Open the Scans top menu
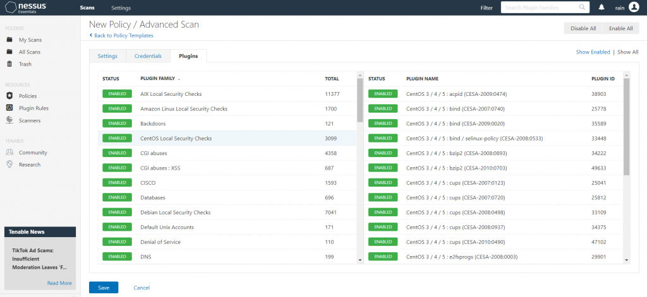Image resolution: width=647 pixels, height=297 pixels. (x=87, y=8)
